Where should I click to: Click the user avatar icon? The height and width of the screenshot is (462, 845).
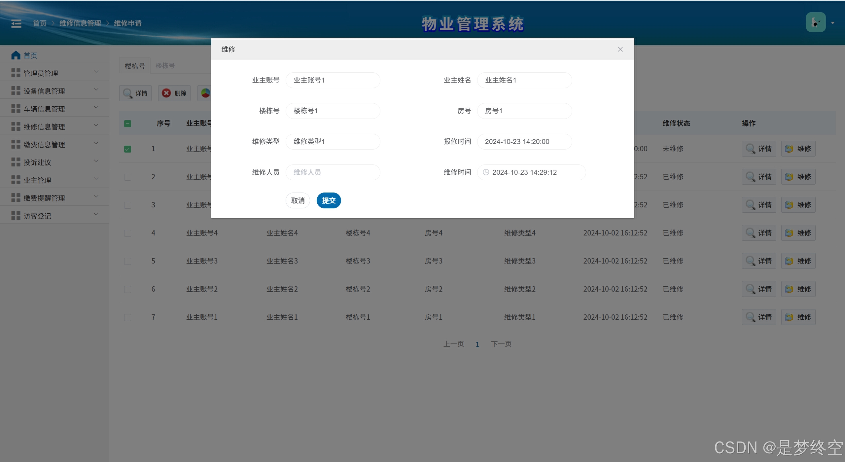(x=815, y=22)
